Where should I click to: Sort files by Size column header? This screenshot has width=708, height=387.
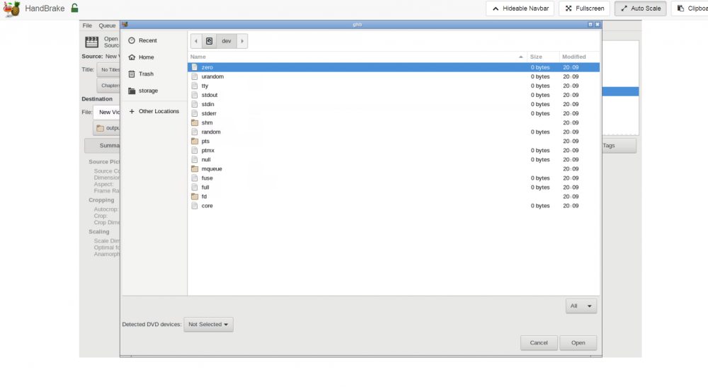[x=543, y=57]
